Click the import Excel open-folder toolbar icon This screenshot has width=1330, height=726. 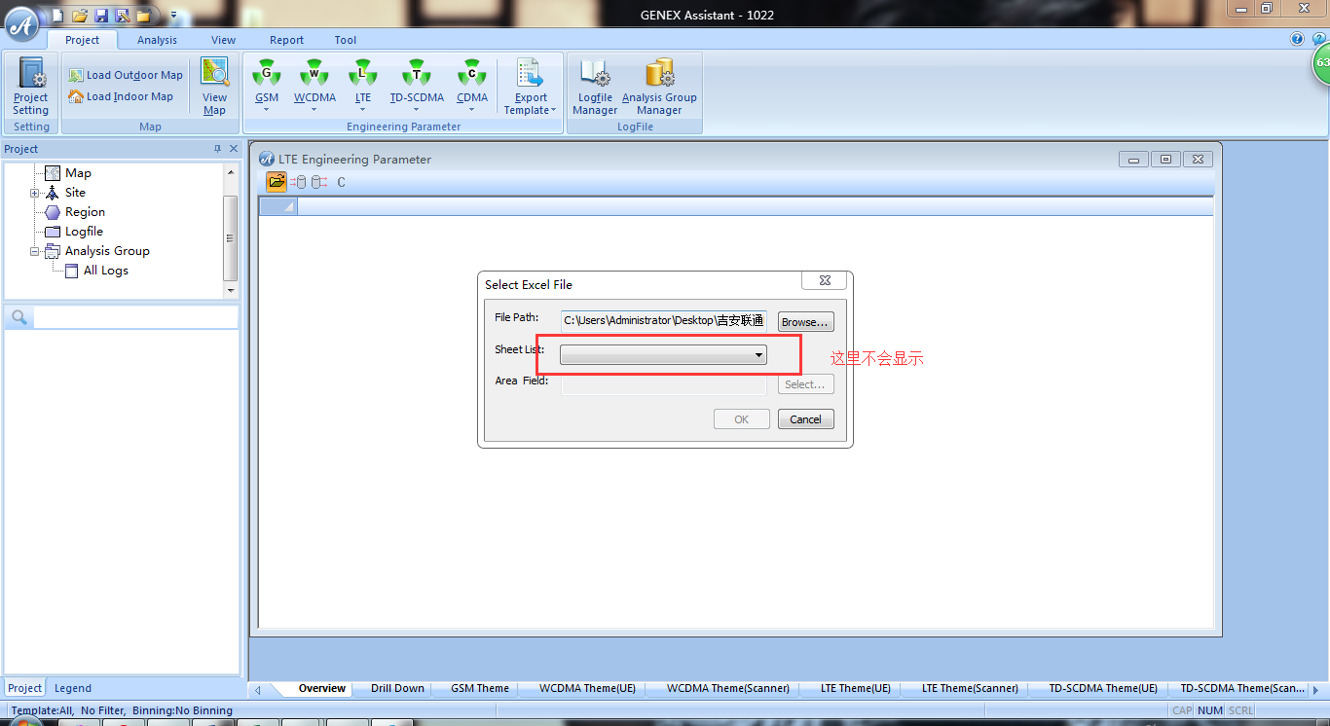pos(277,182)
